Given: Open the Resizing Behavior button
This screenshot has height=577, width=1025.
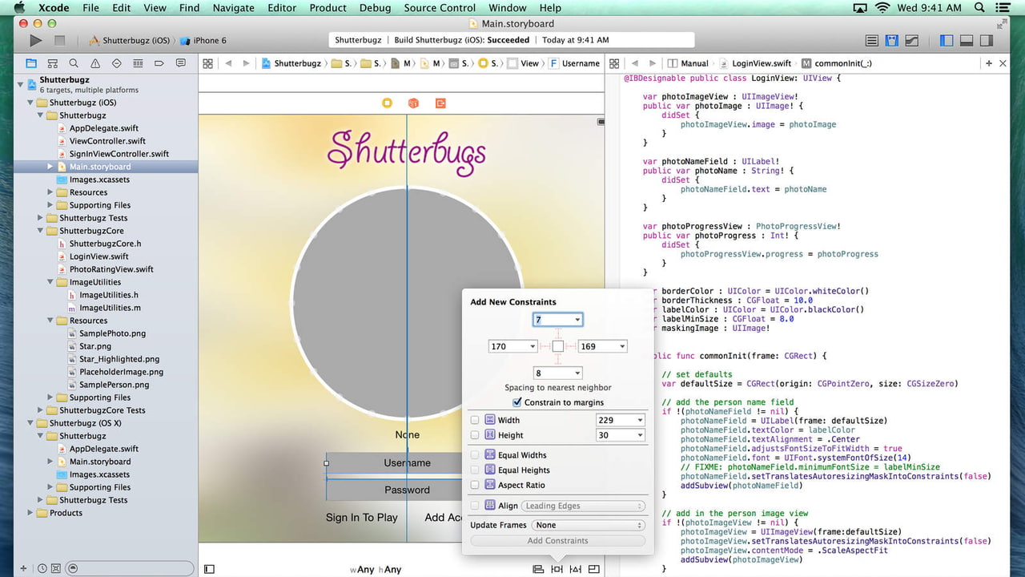Looking at the screenshot, I should pyautogui.click(x=594, y=569).
